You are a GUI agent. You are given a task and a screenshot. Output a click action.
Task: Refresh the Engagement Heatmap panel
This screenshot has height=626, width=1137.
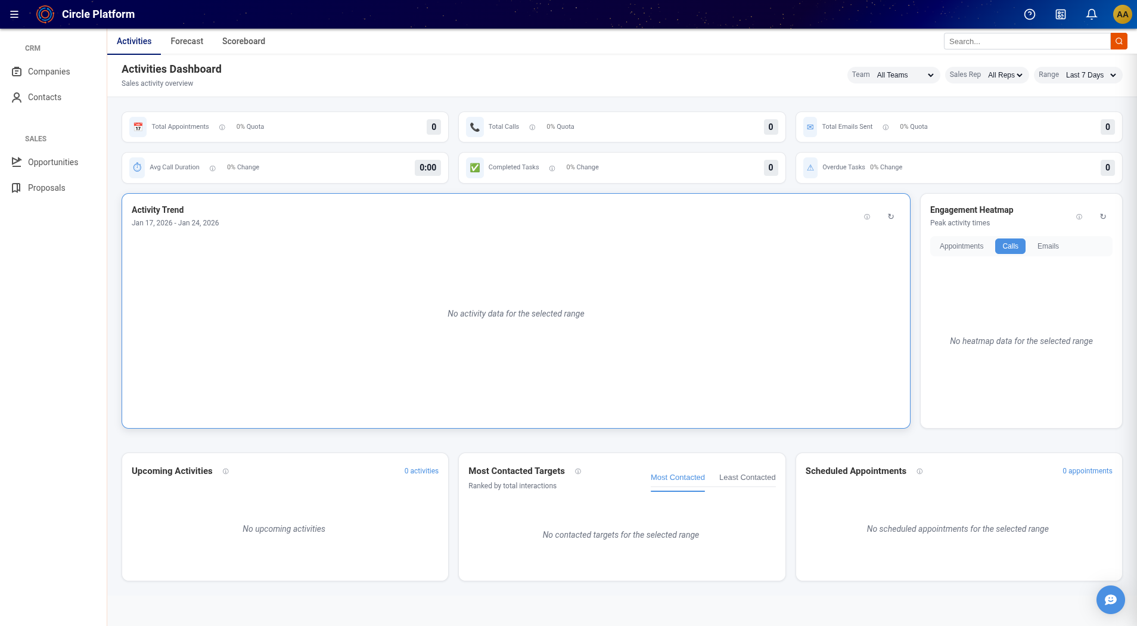(1103, 216)
